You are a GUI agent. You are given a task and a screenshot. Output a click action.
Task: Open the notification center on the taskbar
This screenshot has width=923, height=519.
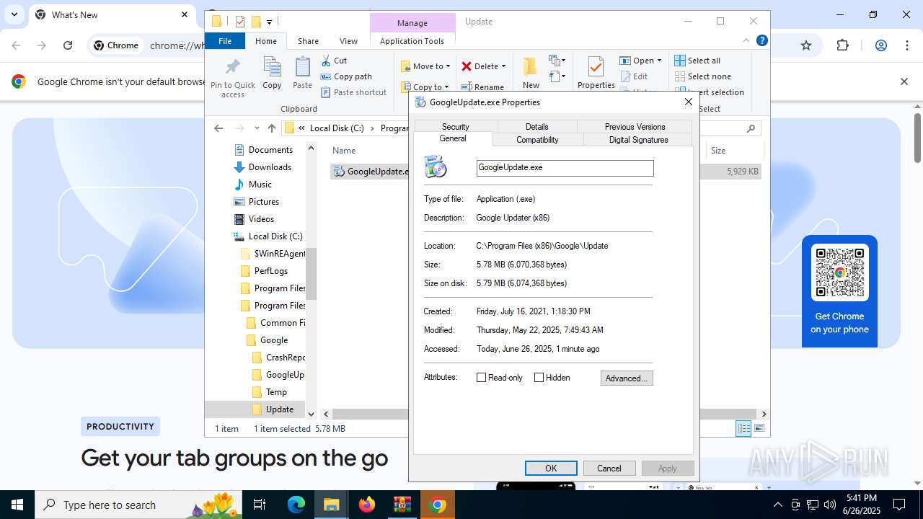[899, 505]
